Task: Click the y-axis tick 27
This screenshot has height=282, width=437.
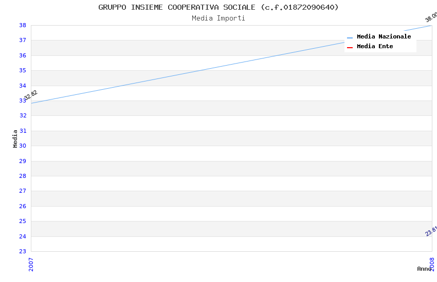Action: pyautogui.click(x=23, y=191)
